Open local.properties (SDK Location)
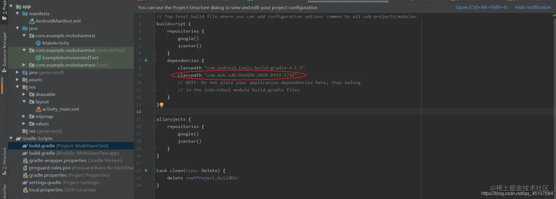556x199 pixels. point(59,189)
